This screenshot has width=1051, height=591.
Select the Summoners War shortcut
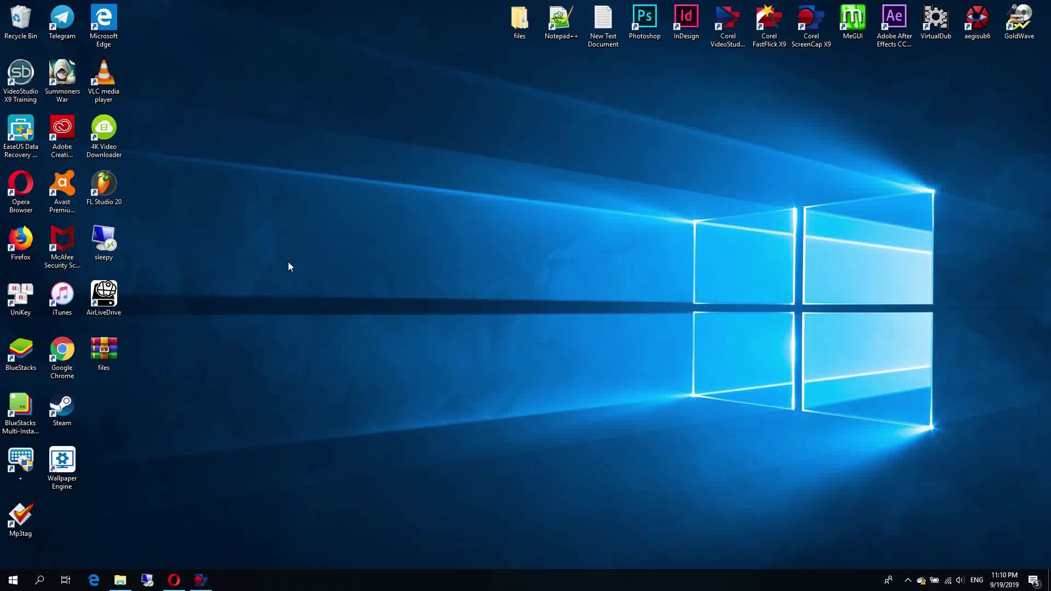(62, 81)
